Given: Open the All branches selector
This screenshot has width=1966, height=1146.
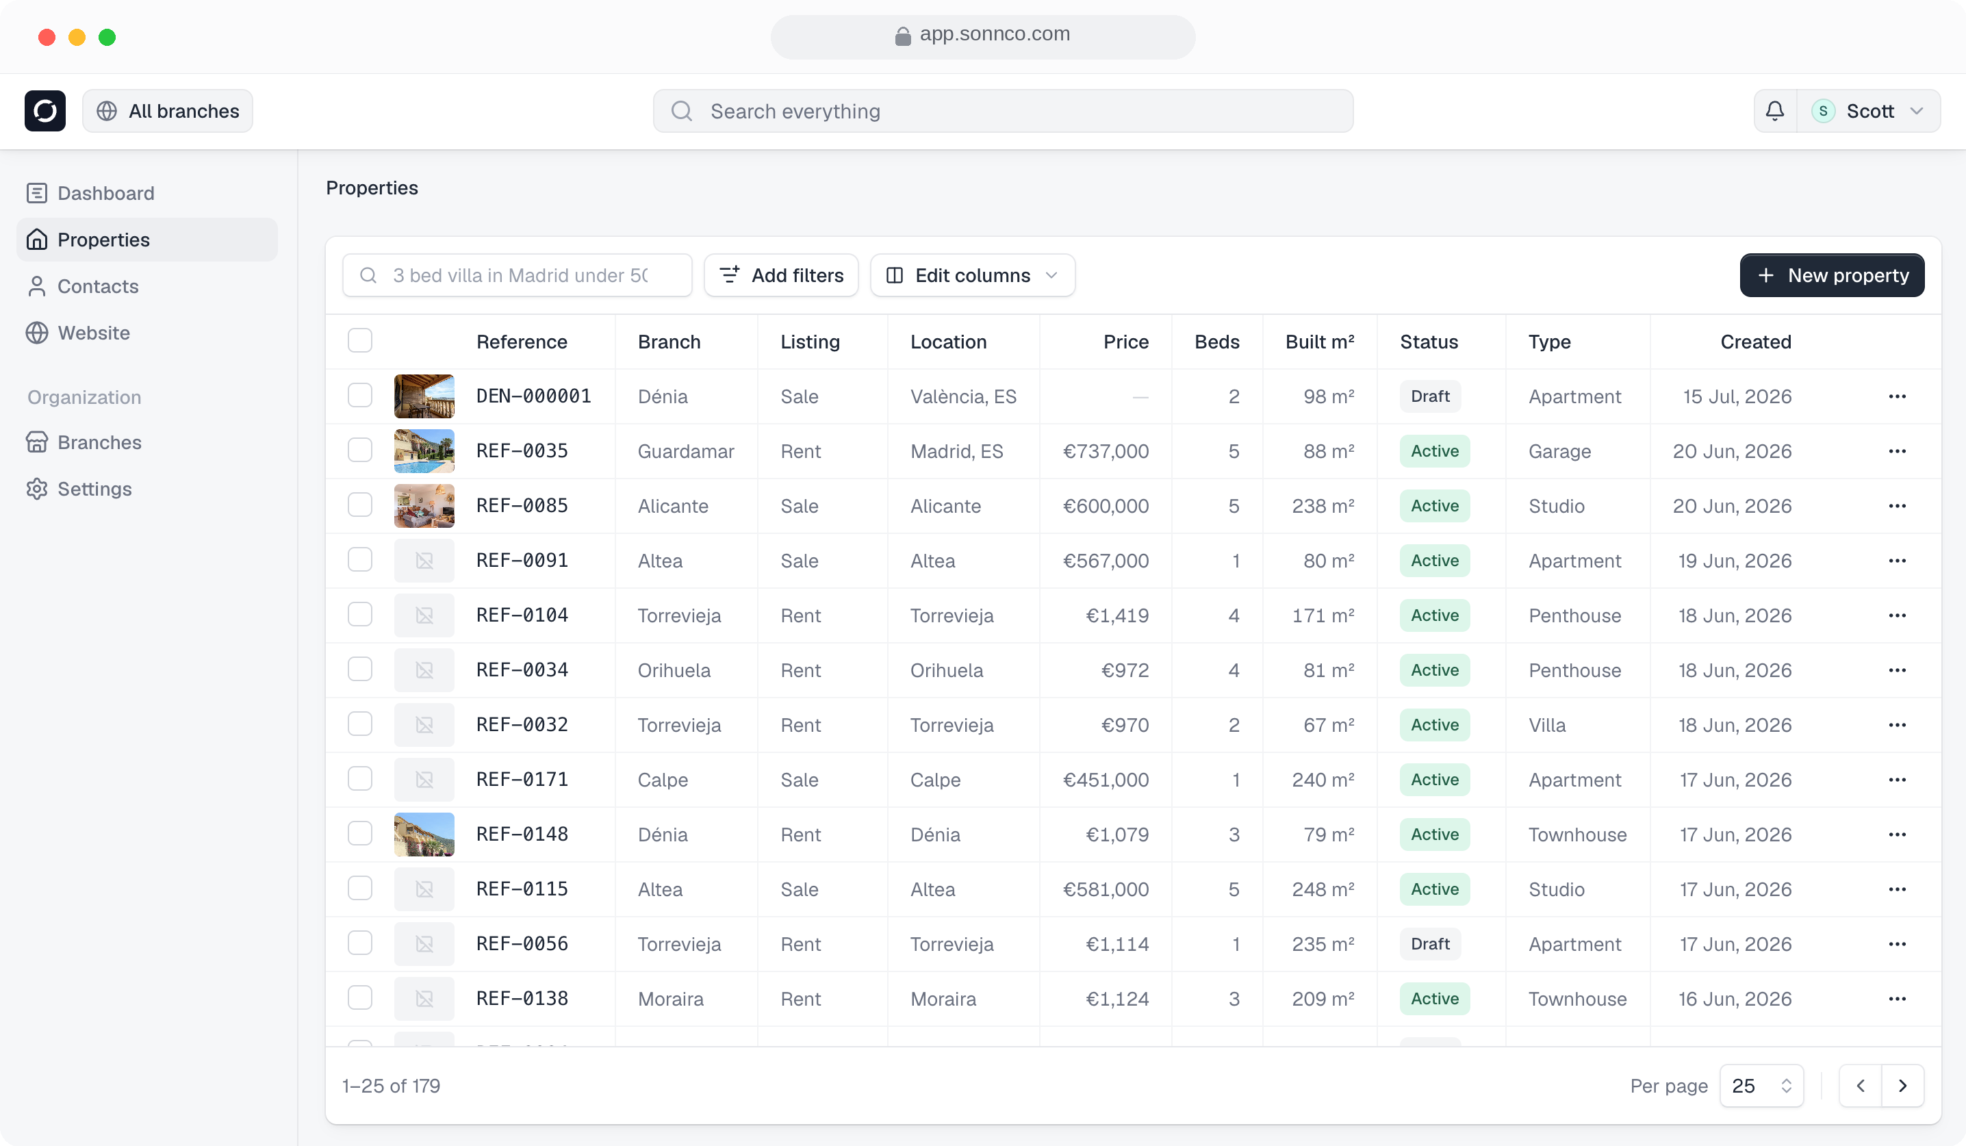Looking at the screenshot, I should click(168, 111).
